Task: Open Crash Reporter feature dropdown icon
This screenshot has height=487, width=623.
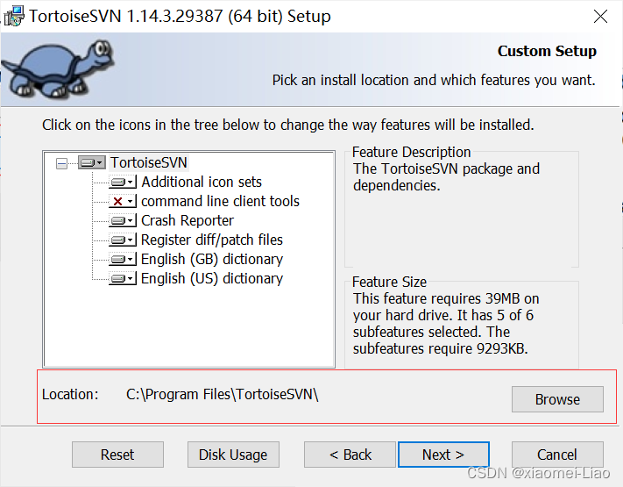Action: (123, 220)
